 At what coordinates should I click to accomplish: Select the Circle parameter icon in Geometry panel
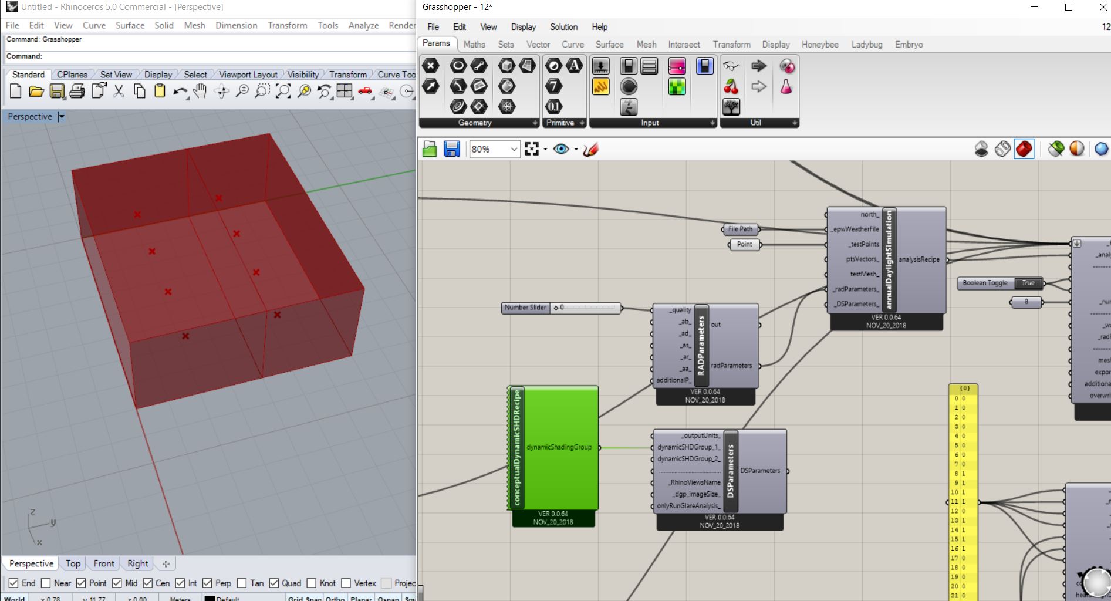coord(458,66)
